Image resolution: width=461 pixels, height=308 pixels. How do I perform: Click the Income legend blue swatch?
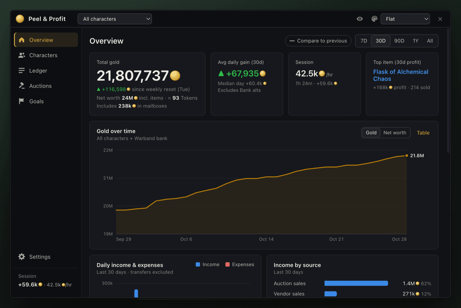[x=198, y=264]
